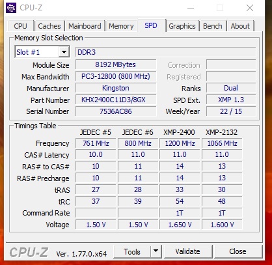Click the tRC value 48
The width and height of the screenshot is (272, 265).
pos(222,201)
